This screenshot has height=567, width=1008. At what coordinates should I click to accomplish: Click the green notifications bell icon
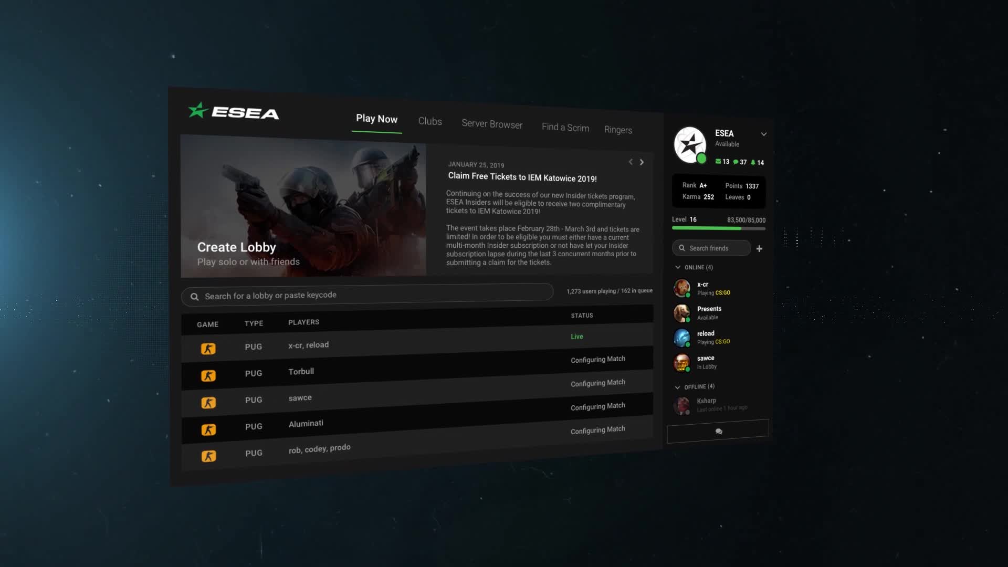point(753,163)
